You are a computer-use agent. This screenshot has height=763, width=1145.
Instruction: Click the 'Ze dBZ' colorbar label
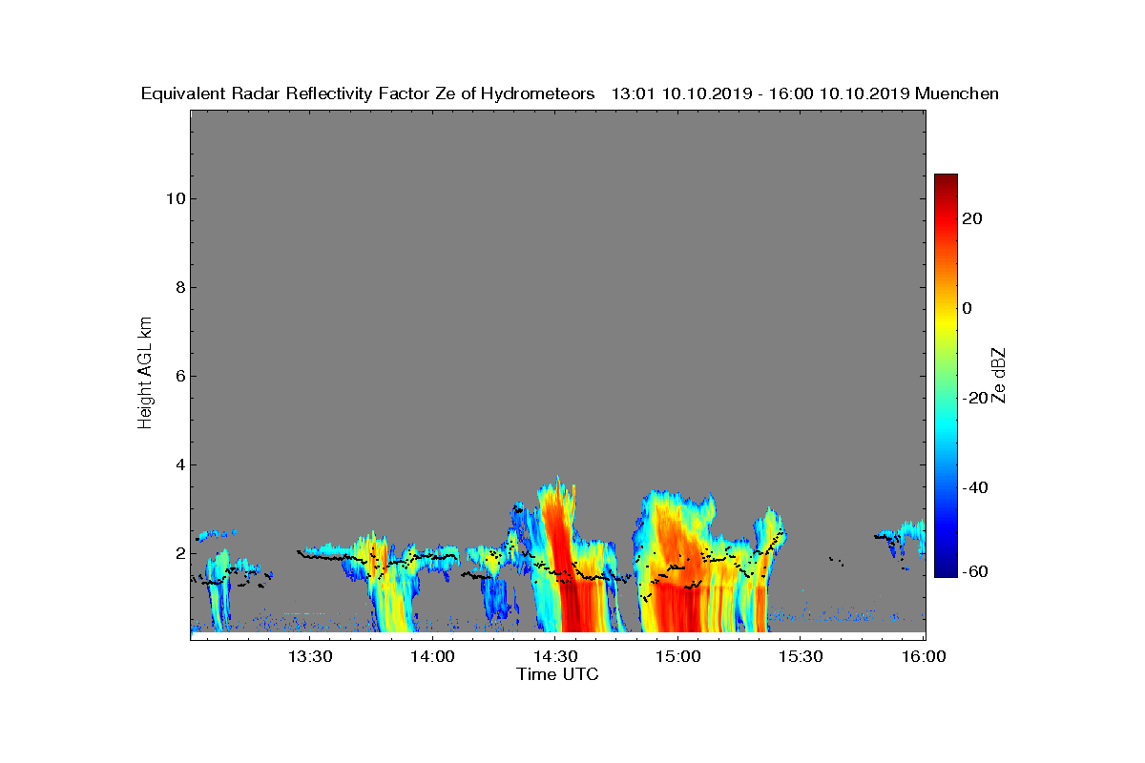click(1000, 374)
